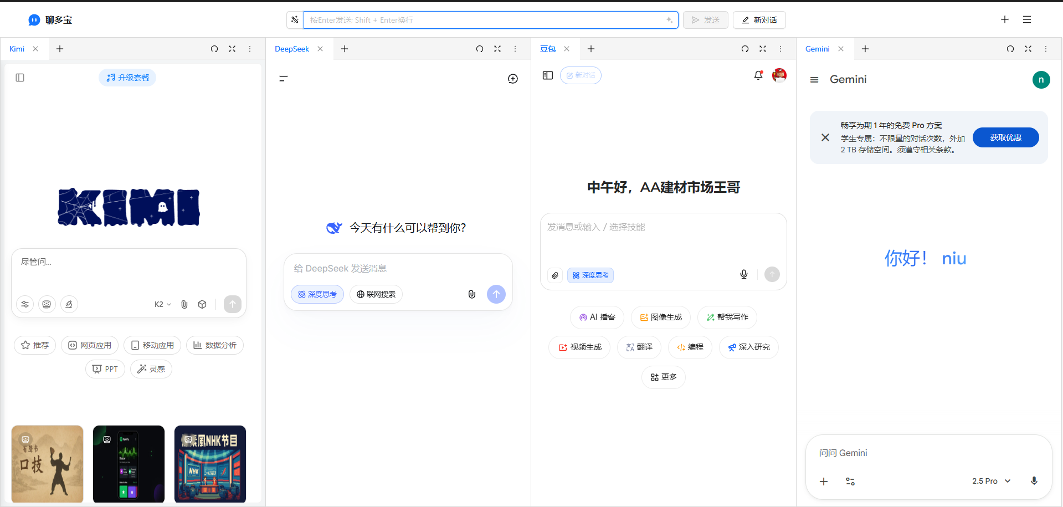Open the K2 model dropdown in Kimi

click(162, 304)
